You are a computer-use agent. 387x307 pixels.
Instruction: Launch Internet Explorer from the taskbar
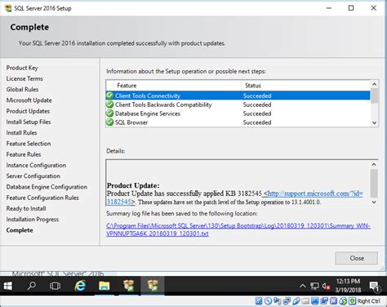tap(80, 286)
